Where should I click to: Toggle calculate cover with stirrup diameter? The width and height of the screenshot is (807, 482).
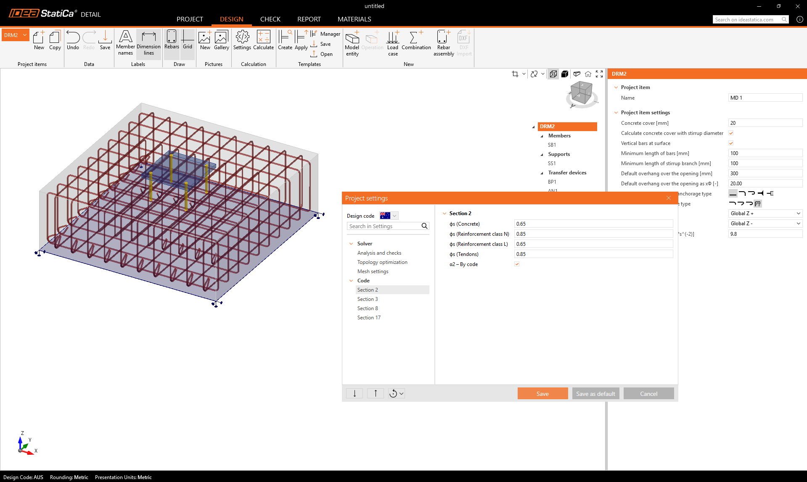coord(731,133)
